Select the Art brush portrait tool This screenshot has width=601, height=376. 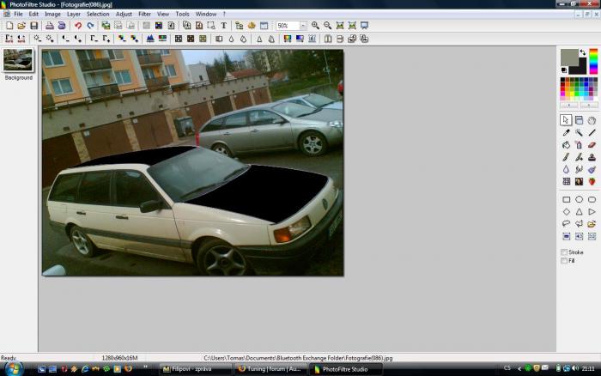click(579, 182)
